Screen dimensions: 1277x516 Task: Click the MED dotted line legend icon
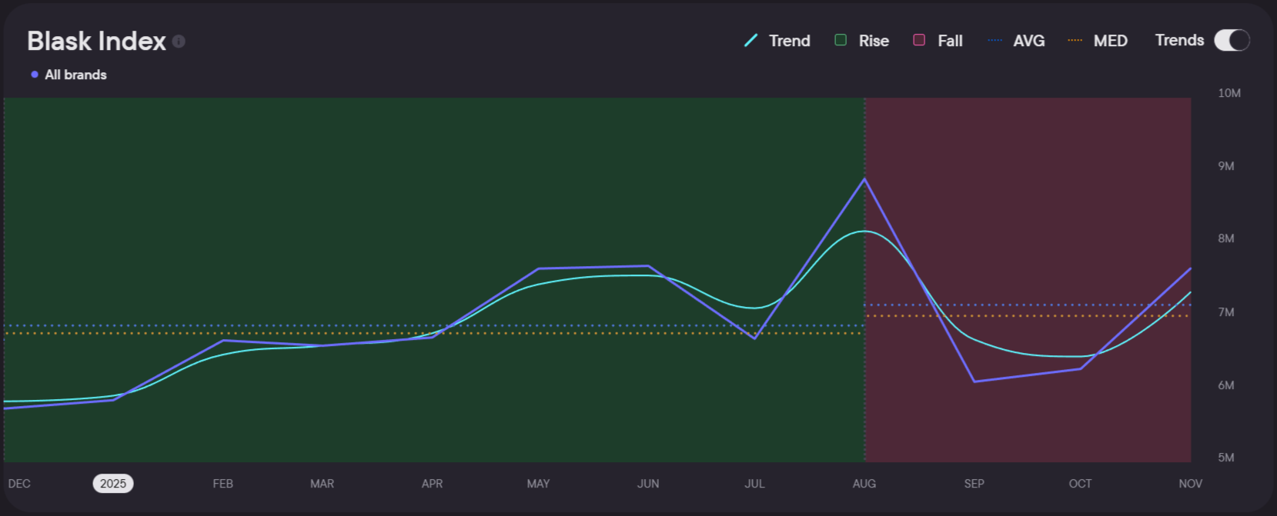pyautogui.click(x=1075, y=41)
